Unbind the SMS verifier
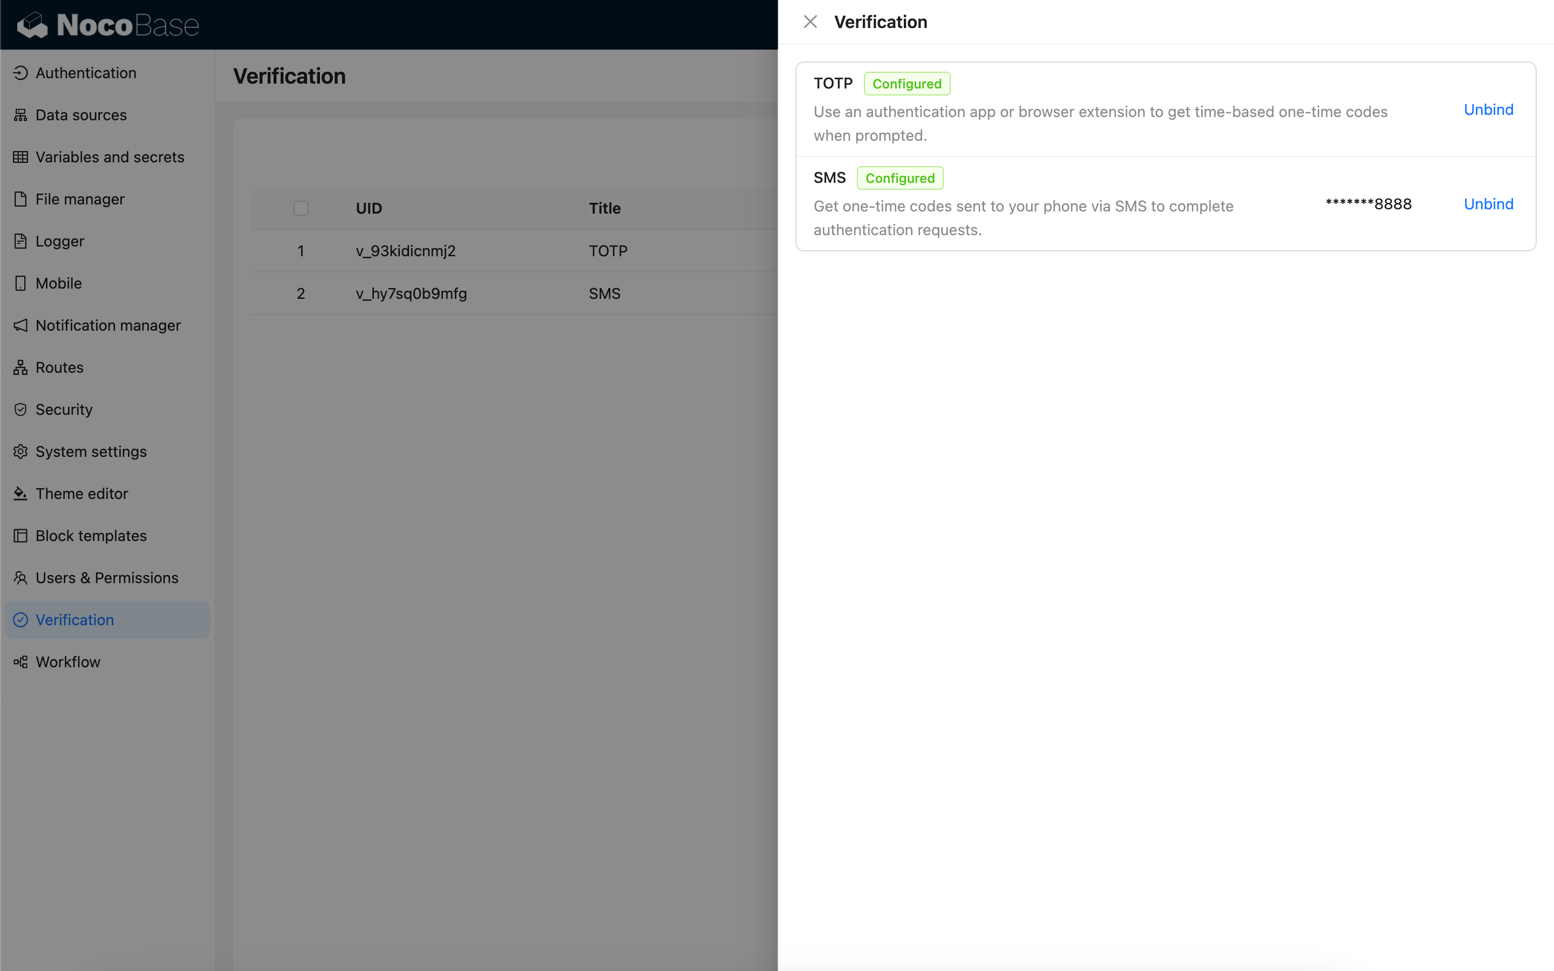The width and height of the screenshot is (1554, 971). click(x=1488, y=204)
